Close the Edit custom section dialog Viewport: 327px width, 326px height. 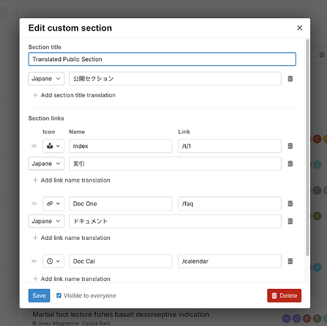(x=300, y=28)
